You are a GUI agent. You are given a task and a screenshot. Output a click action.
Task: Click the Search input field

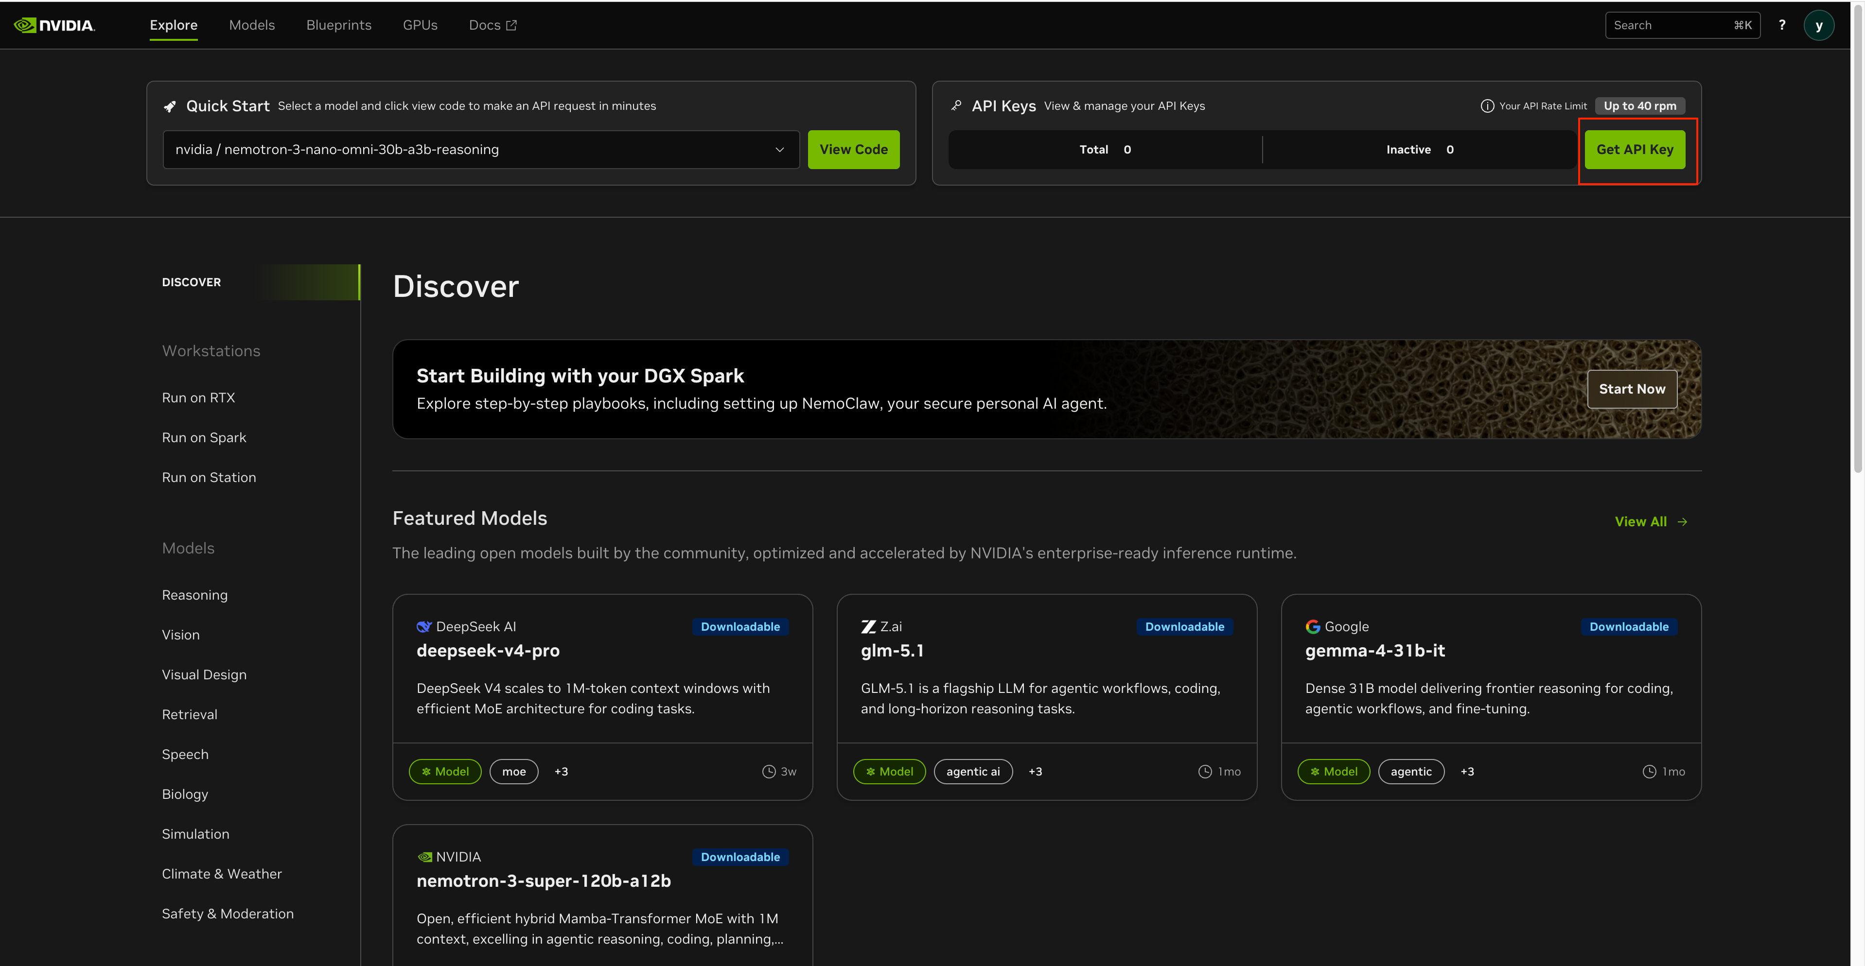click(x=1683, y=25)
